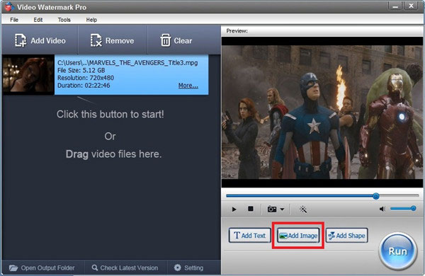
Task: Open the Tools menu
Action: click(x=64, y=20)
